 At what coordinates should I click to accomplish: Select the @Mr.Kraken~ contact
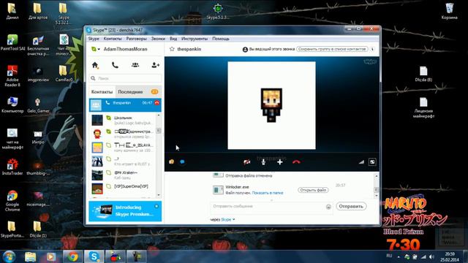(123, 175)
